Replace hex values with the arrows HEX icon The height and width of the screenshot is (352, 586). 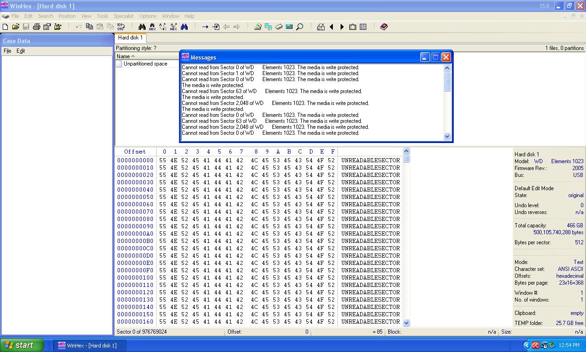click(x=174, y=27)
